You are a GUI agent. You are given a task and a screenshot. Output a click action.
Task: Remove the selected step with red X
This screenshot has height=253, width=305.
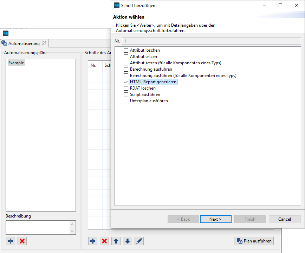click(104, 241)
